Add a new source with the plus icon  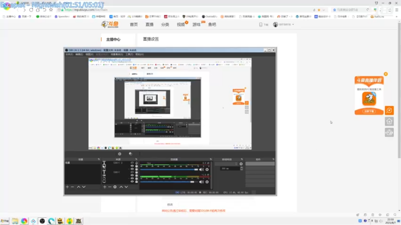tap(105, 187)
